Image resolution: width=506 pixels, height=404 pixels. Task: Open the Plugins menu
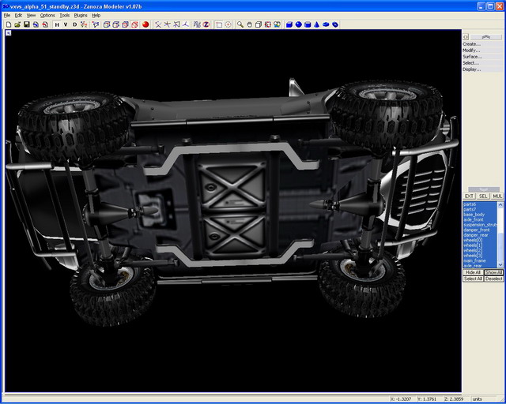[x=81, y=15]
